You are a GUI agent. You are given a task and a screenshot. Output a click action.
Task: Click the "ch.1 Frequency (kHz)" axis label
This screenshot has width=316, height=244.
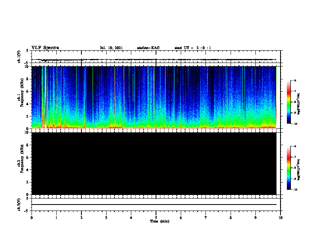click(x=20, y=92)
